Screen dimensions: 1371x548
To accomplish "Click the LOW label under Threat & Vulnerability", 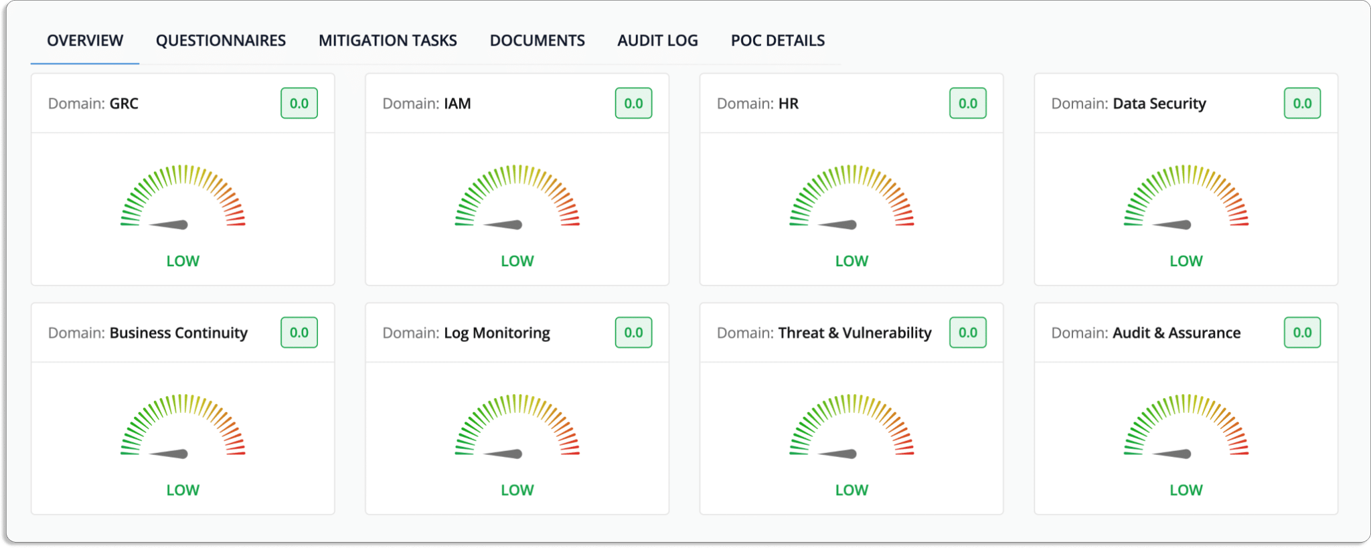I will (852, 490).
